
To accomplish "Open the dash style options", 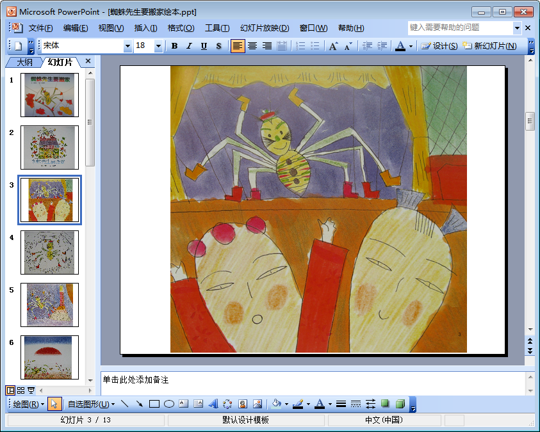I will [356, 404].
